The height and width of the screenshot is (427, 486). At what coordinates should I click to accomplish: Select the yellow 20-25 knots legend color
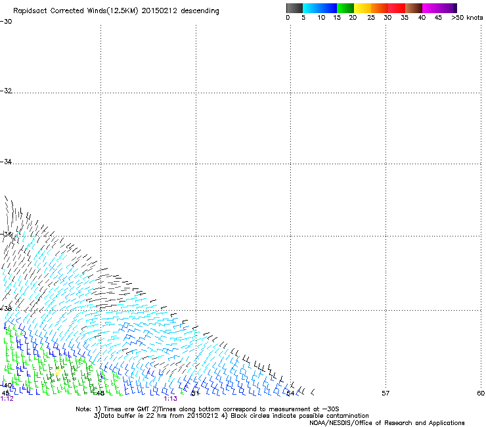(x=363, y=8)
